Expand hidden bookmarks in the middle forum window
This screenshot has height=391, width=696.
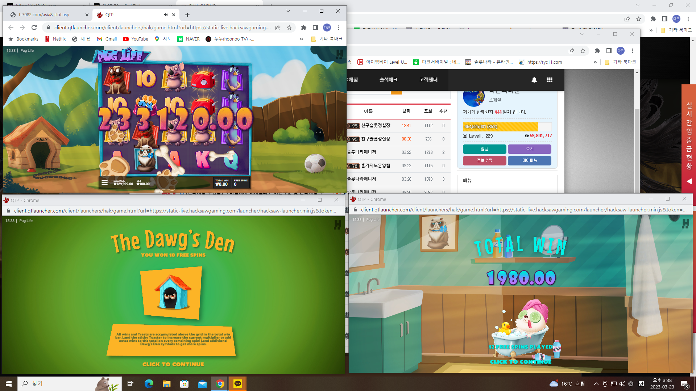tap(595, 62)
